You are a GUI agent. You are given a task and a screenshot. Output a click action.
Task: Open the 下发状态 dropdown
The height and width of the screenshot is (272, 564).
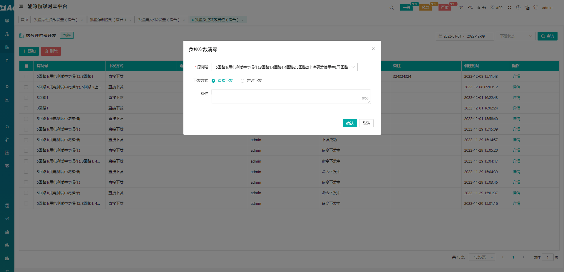click(x=516, y=36)
